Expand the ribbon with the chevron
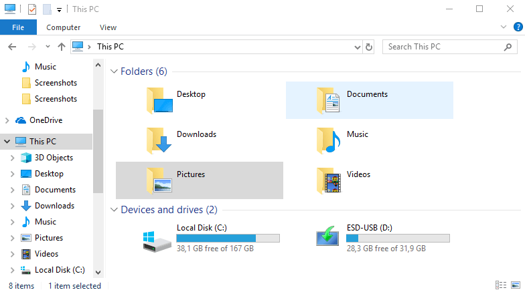 pyautogui.click(x=504, y=27)
